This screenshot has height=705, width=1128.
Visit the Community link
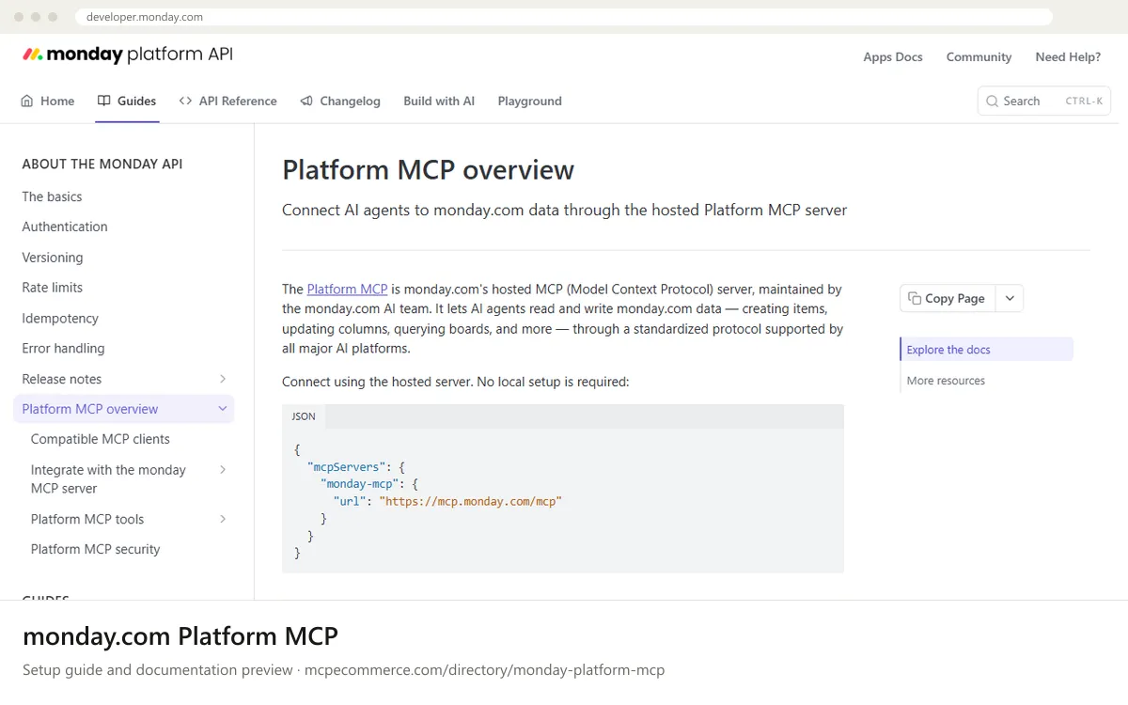click(x=979, y=57)
